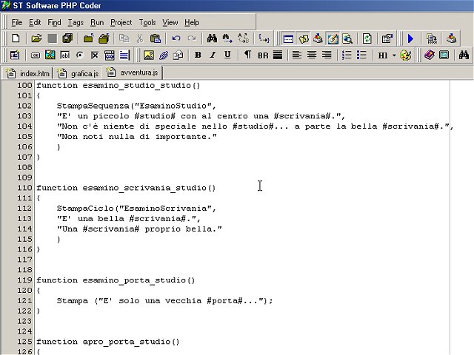The height and width of the screenshot is (355, 474).
Task: Open the Project menu
Action: point(121,23)
